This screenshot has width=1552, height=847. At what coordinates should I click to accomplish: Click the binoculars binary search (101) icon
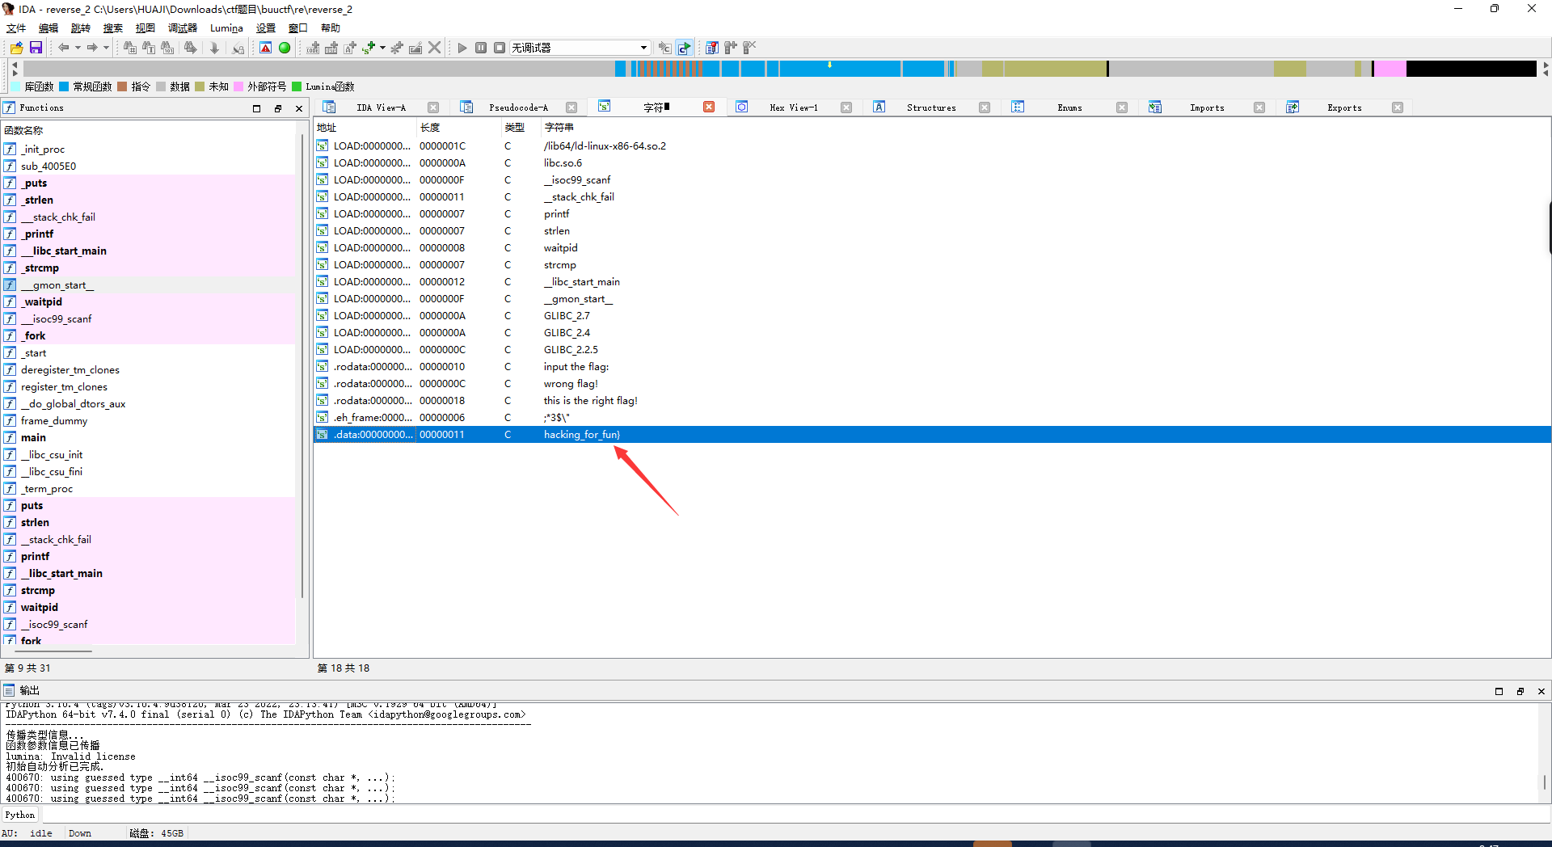167,48
